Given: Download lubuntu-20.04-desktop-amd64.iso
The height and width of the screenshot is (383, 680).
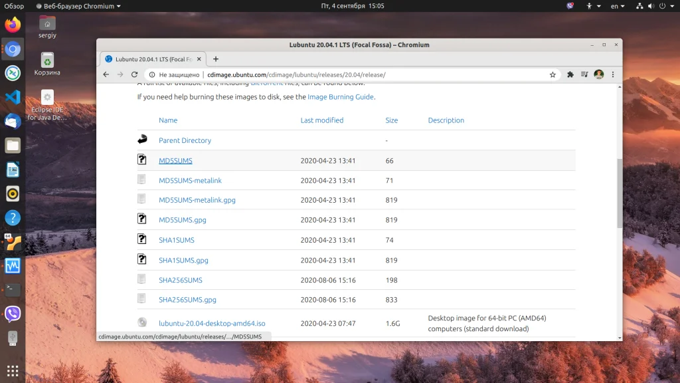Looking at the screenshot, I should pyautogui.click(x=212, y=324).
